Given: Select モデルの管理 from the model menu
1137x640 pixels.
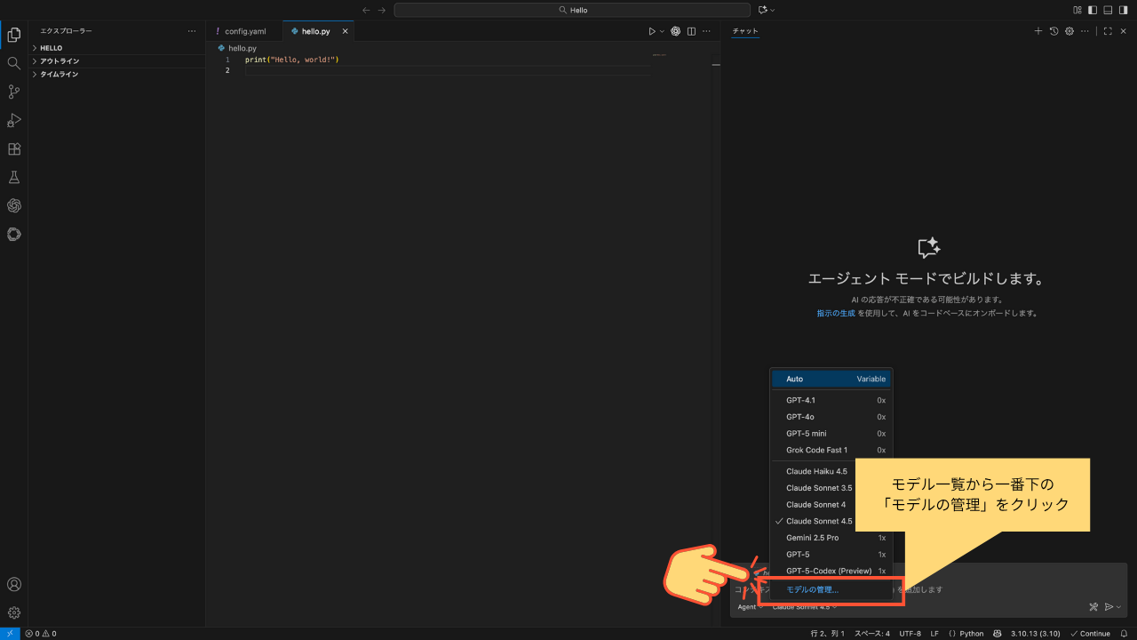Looking at the screenshot, I should pos(813,589).
